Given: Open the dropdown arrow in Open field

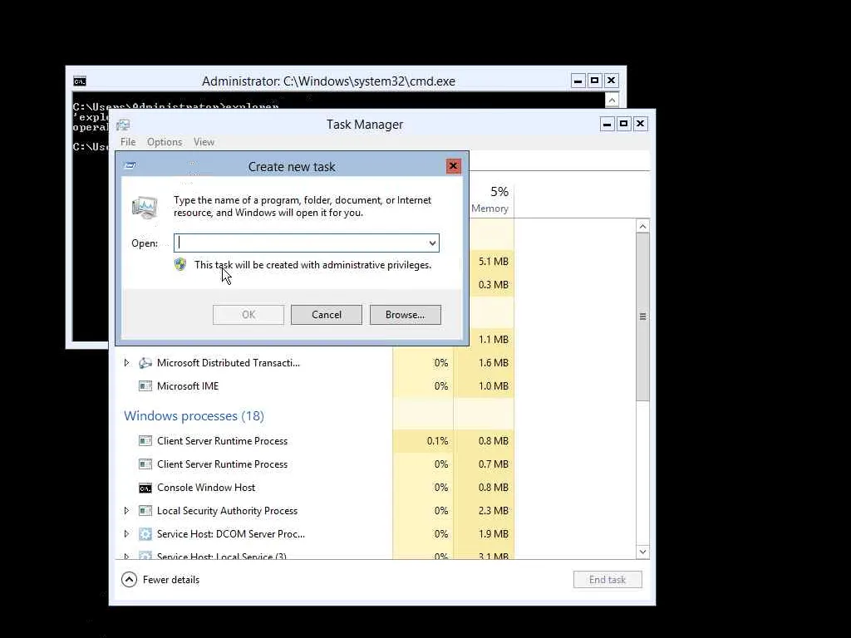Looking at the screenshot, I should tap(432, 243).
